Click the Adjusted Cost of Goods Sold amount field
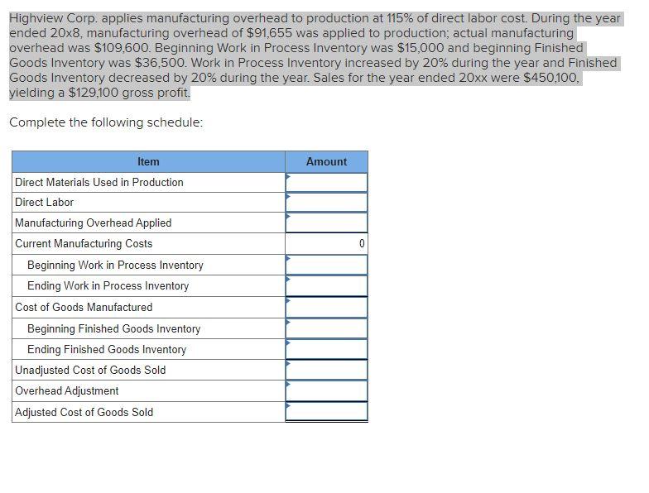 click(326, 412)
